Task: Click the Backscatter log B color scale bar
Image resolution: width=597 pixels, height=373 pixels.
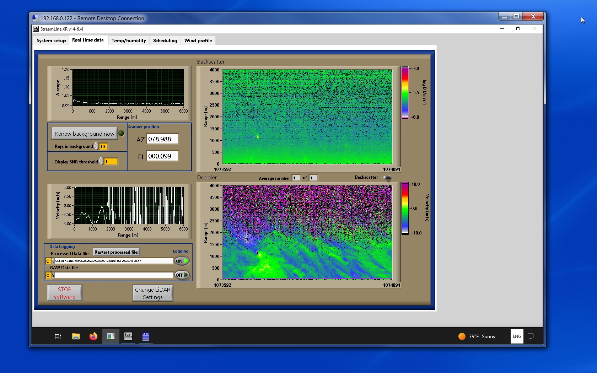Action: click(x=405, y=93)
